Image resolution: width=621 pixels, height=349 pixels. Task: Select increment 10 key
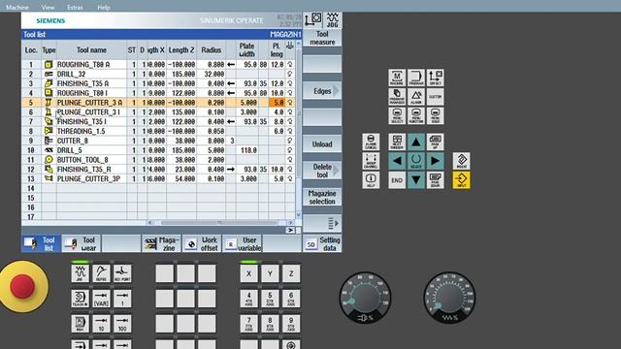coord(101,324)
